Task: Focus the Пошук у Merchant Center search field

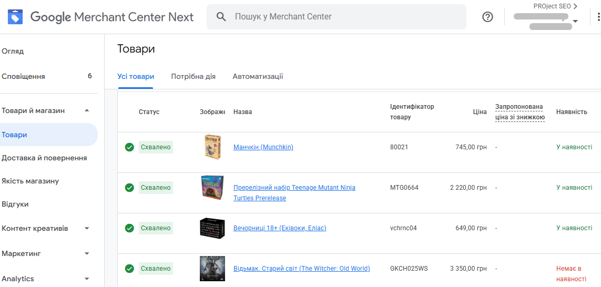Action: (337, 17)
